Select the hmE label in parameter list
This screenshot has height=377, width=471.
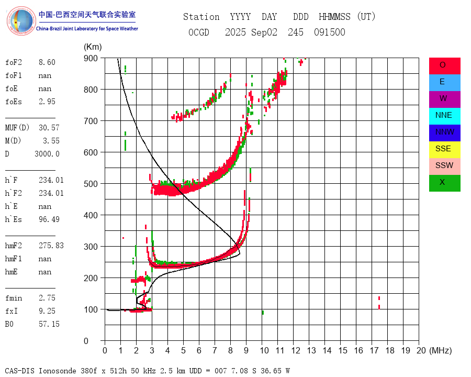11,272
